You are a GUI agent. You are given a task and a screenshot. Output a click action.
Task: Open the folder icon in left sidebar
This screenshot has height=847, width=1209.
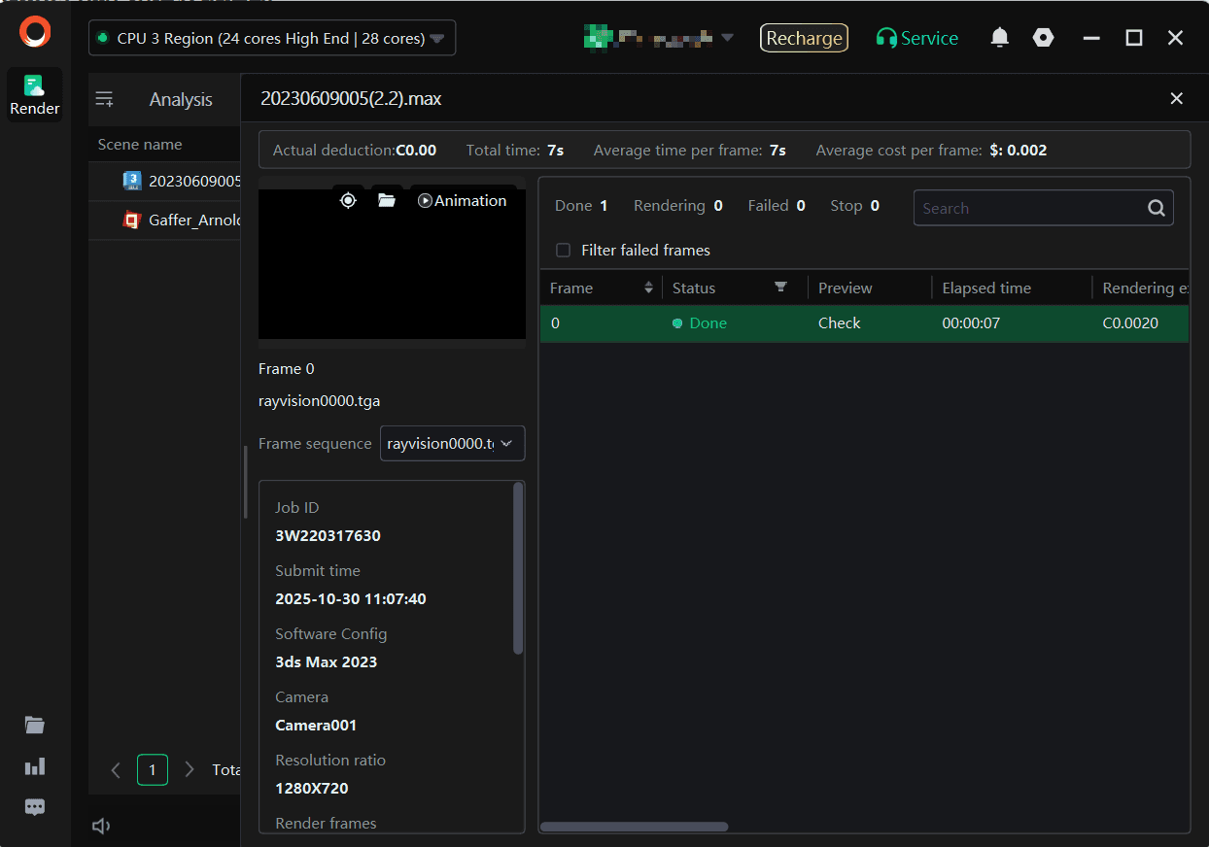click(x=35, y=725)
